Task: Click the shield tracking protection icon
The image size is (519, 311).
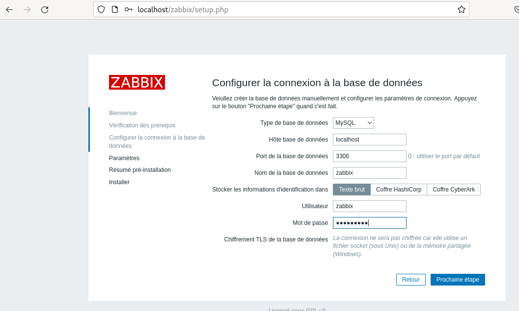Action: coord(101,9)
